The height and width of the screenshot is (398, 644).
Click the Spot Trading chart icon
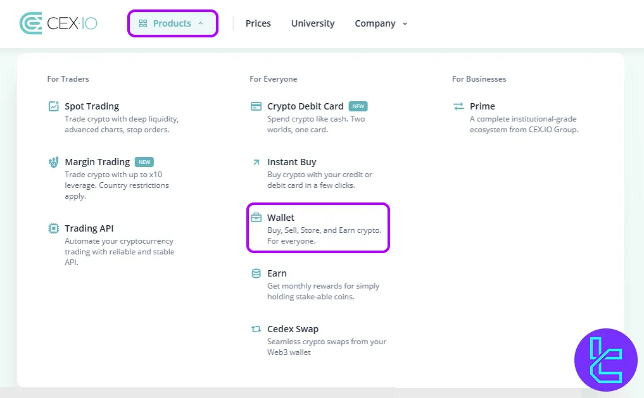click(x=53, y=106)
